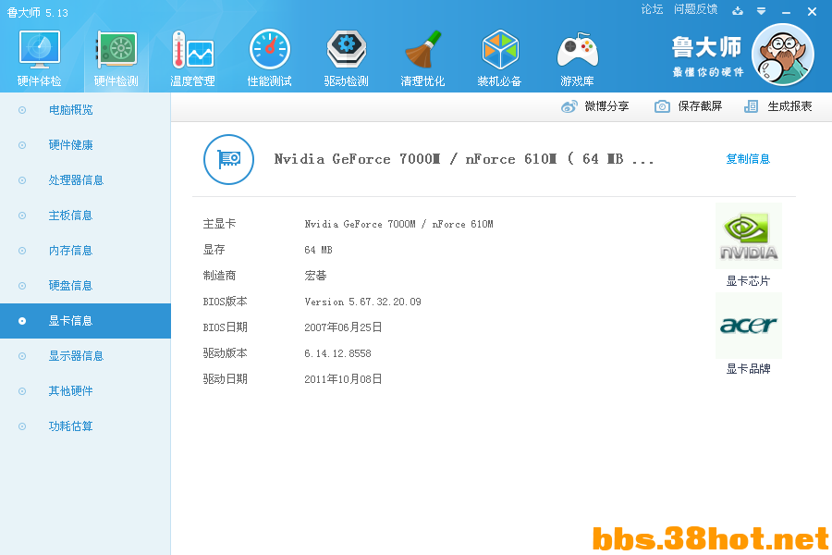Screen dimensions: 832x555
Task: Click the radio dot beside 其他硬件
Action: pos(22,391)
